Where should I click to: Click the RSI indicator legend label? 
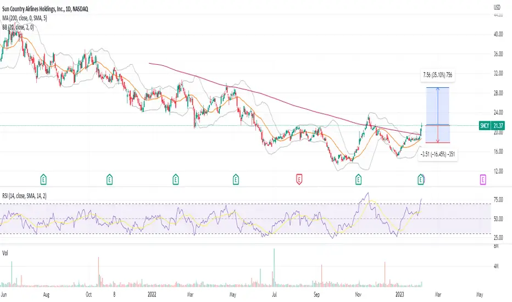pyautogui.click(x=24, y=196)
